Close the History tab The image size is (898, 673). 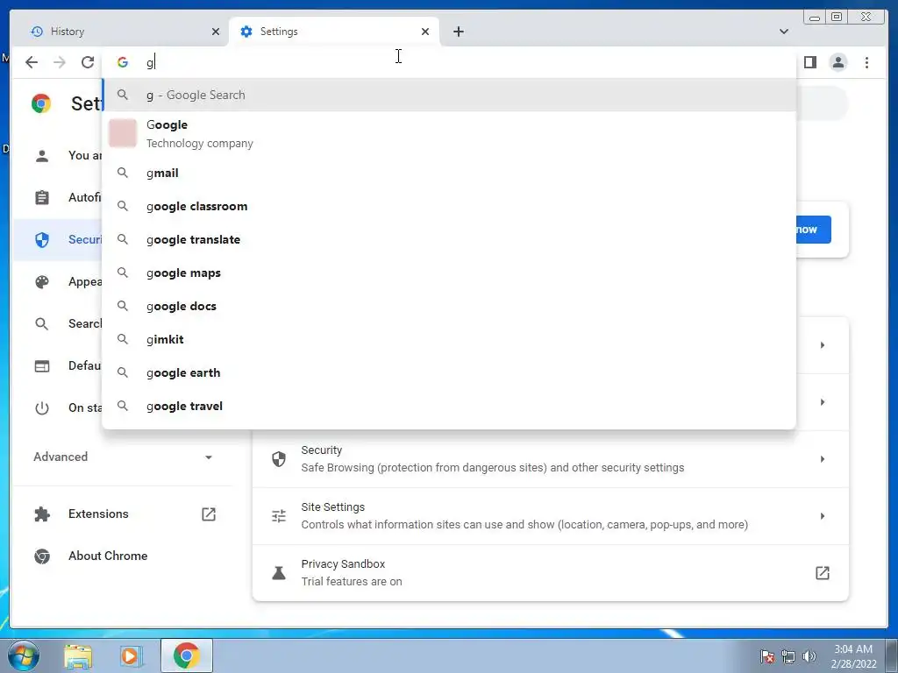pos(216,32)
